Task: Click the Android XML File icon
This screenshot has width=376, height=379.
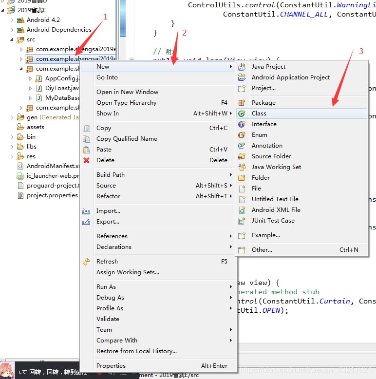Action: (x=242, y=210)
